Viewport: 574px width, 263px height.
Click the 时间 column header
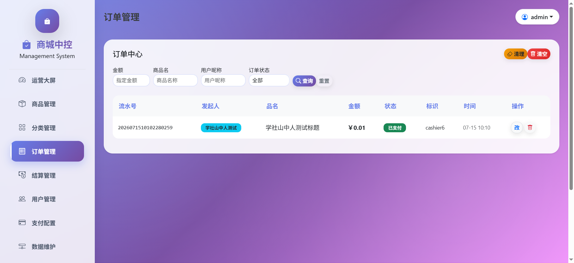pos(470,106)
